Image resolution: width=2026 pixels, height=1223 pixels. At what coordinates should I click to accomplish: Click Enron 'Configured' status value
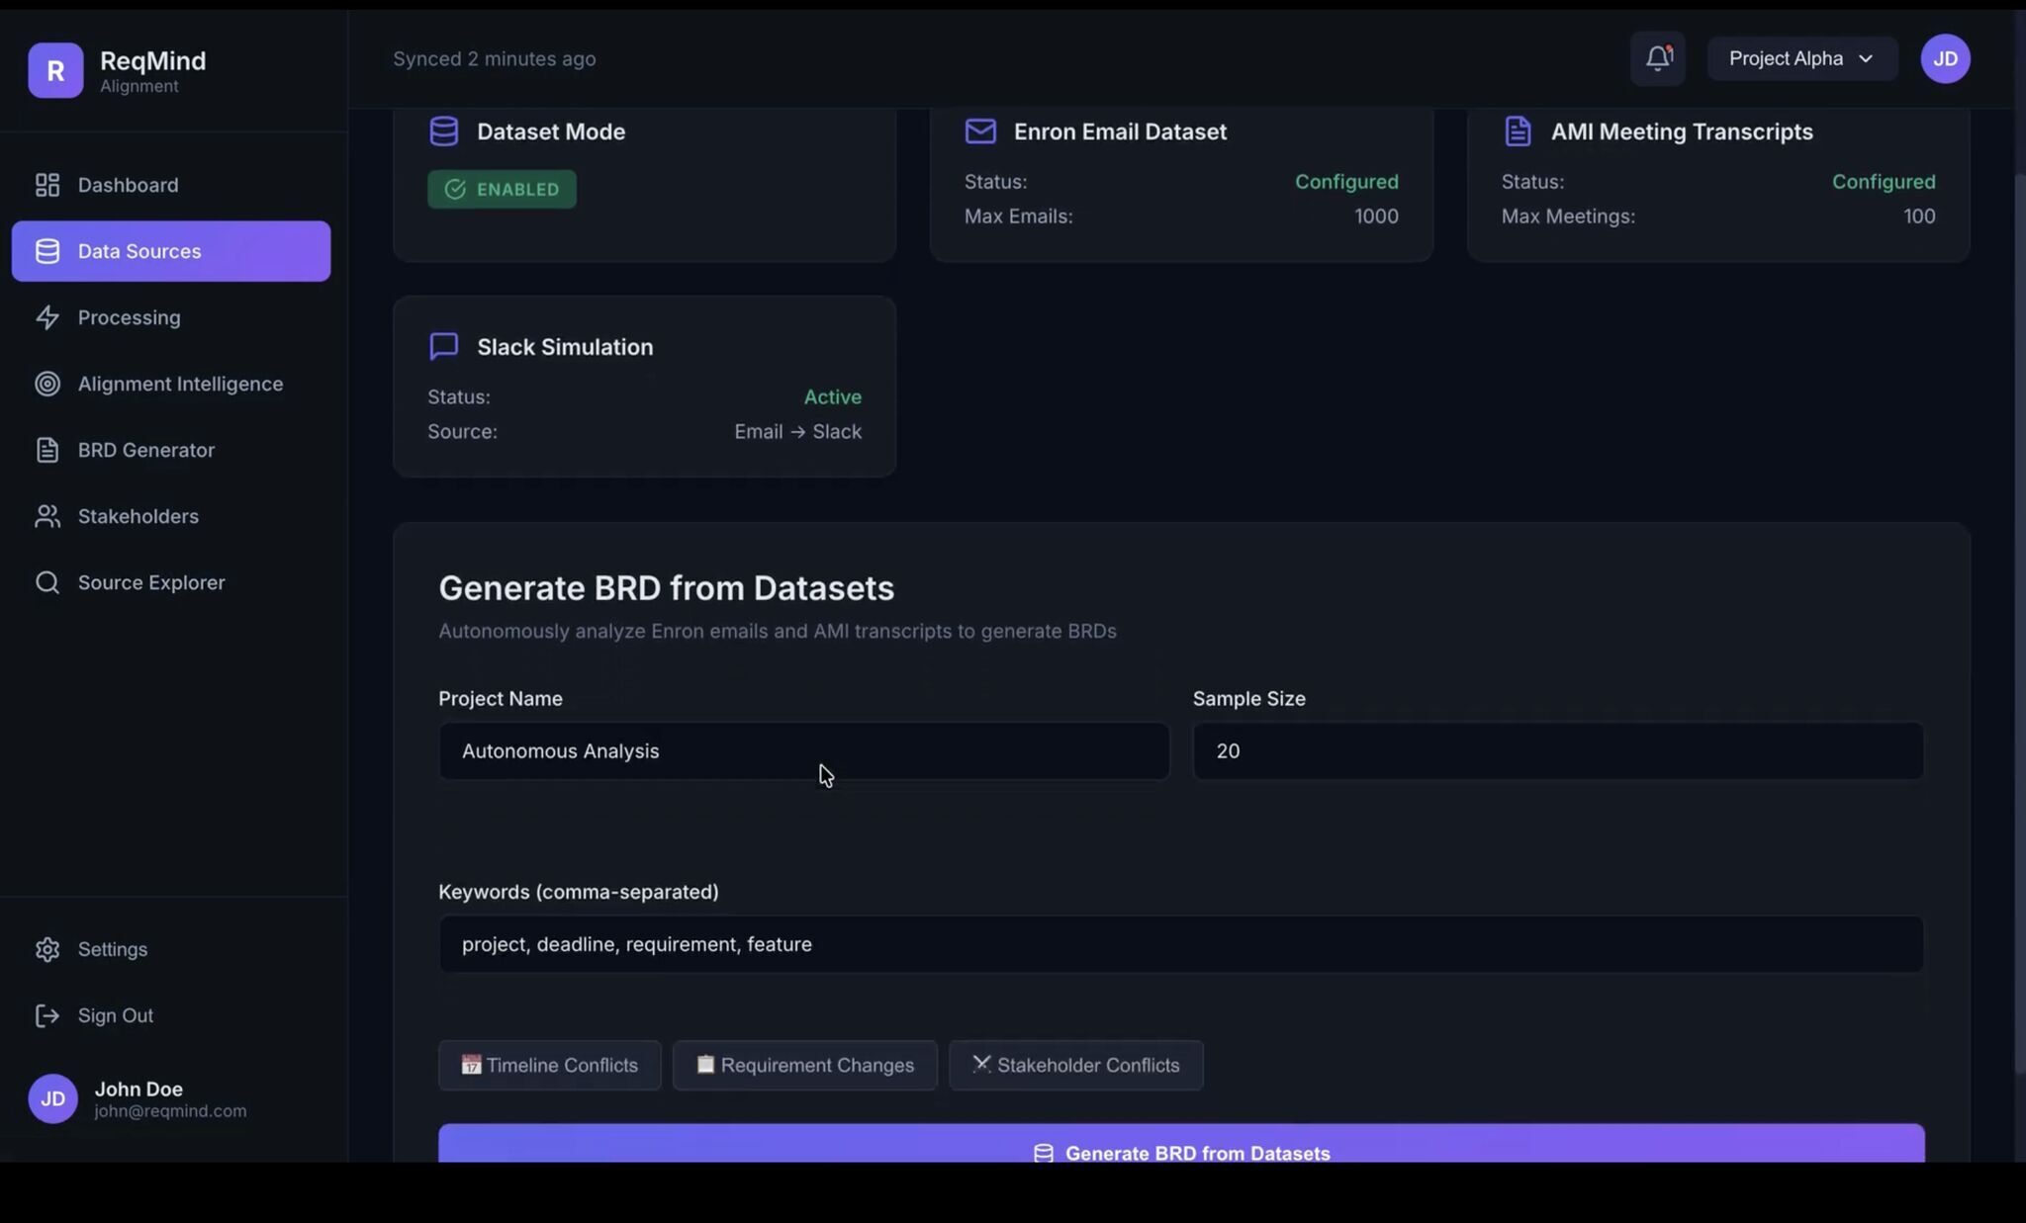pos(1346,182)
